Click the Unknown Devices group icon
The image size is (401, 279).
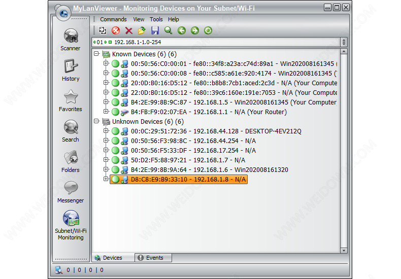tap(106, 122)
